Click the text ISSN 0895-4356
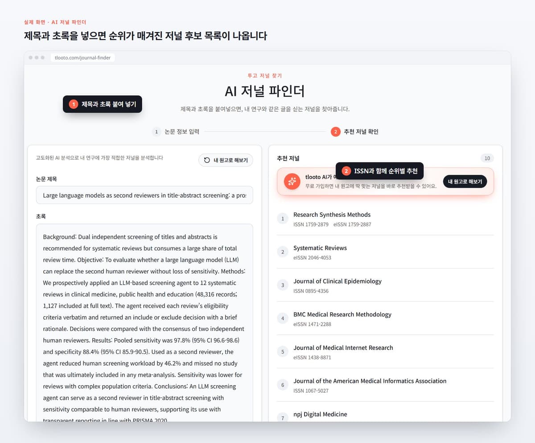The width and height of the screenshot is (535, 443). click(x=311, y=291)
